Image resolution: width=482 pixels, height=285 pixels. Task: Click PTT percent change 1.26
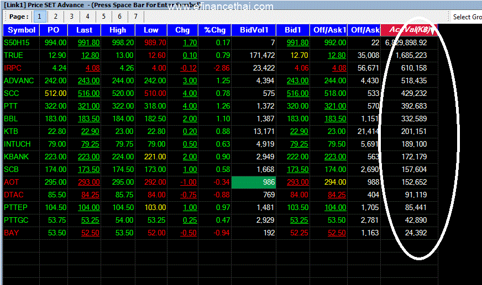[x=223, y=106]
